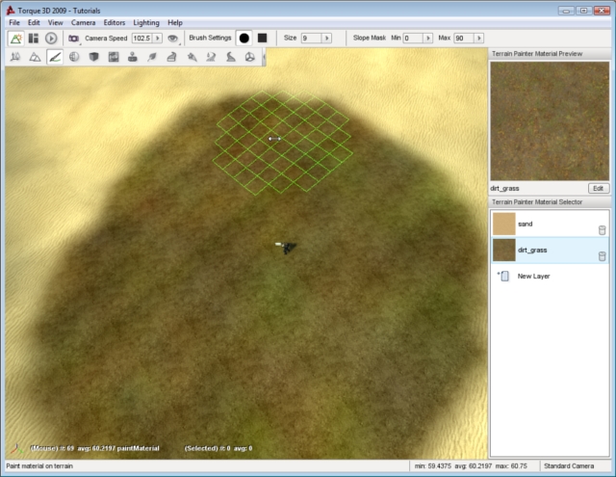Click the Edit material button
Viewport: 616px width, 477px height.
click(x=599, y=188)
